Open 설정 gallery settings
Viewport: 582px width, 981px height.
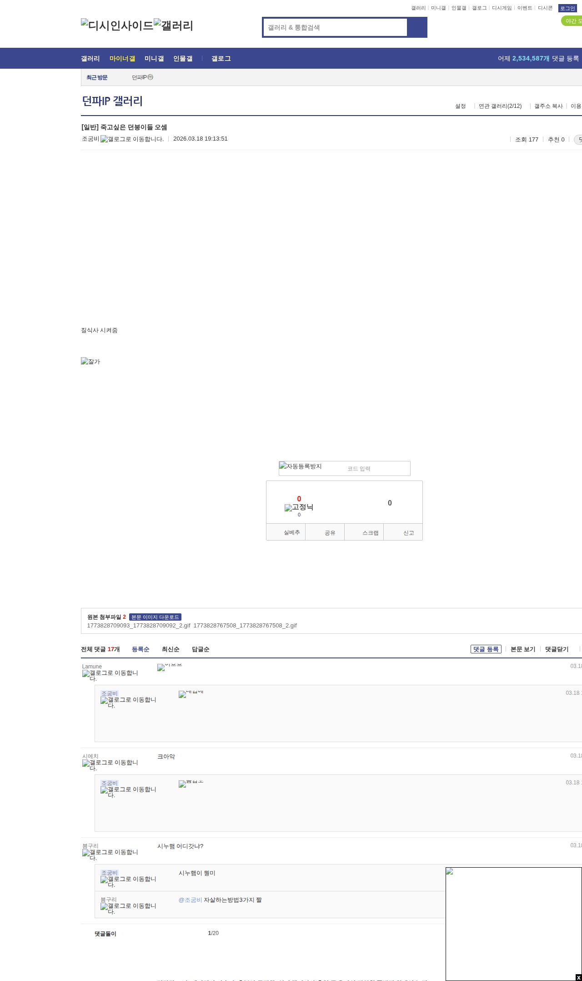tap(461, 106)
